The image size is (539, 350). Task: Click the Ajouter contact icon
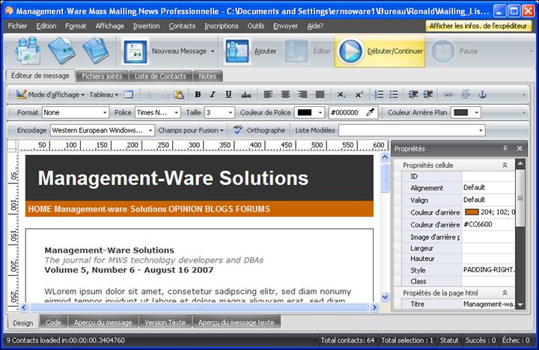click(x=237, y=51)
